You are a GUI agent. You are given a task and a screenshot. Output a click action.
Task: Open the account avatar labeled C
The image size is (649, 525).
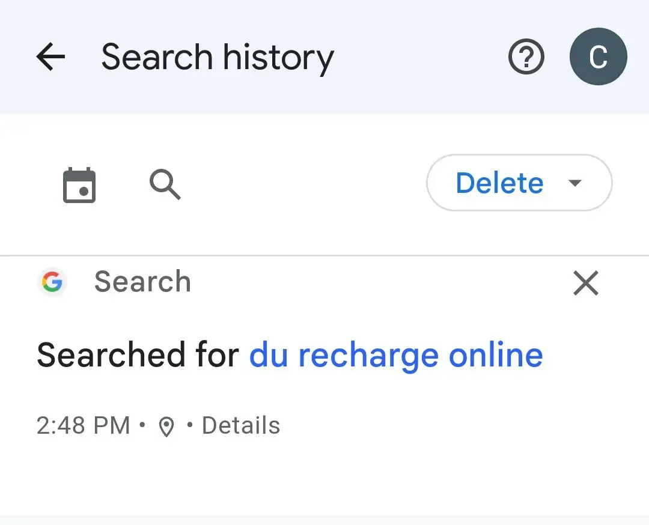(x=598, y=57)
